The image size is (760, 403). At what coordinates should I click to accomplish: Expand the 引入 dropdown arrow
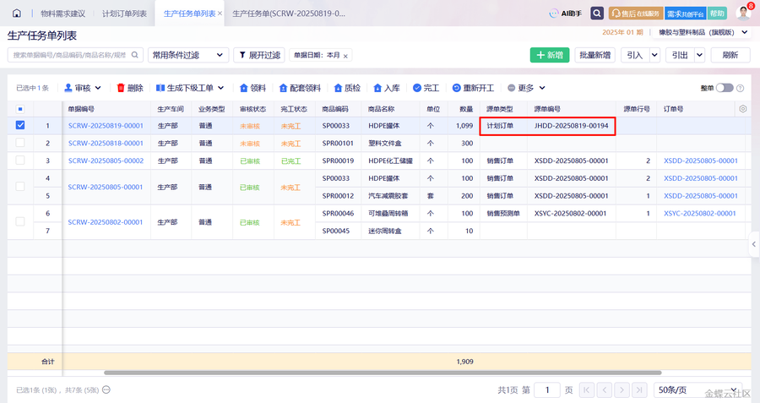654,55
